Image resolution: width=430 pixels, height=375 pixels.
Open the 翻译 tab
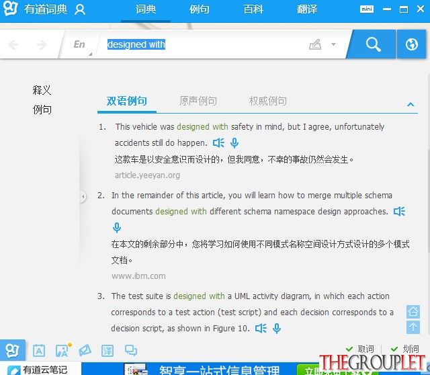click(307, 9)
